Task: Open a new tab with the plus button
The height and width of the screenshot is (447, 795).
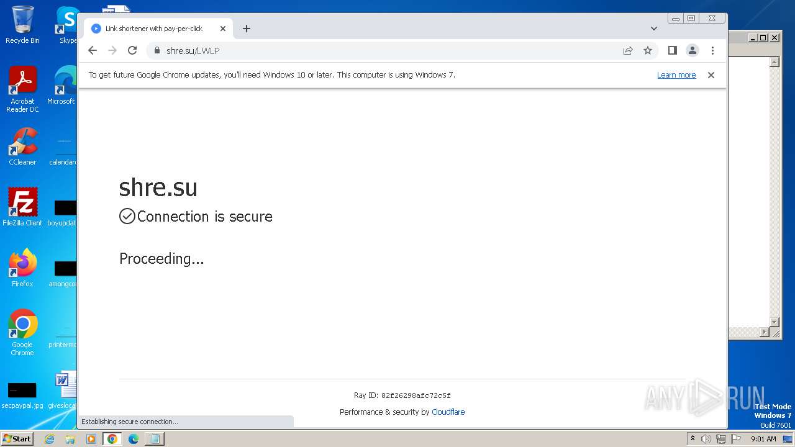Action: [x=247, y=29]
